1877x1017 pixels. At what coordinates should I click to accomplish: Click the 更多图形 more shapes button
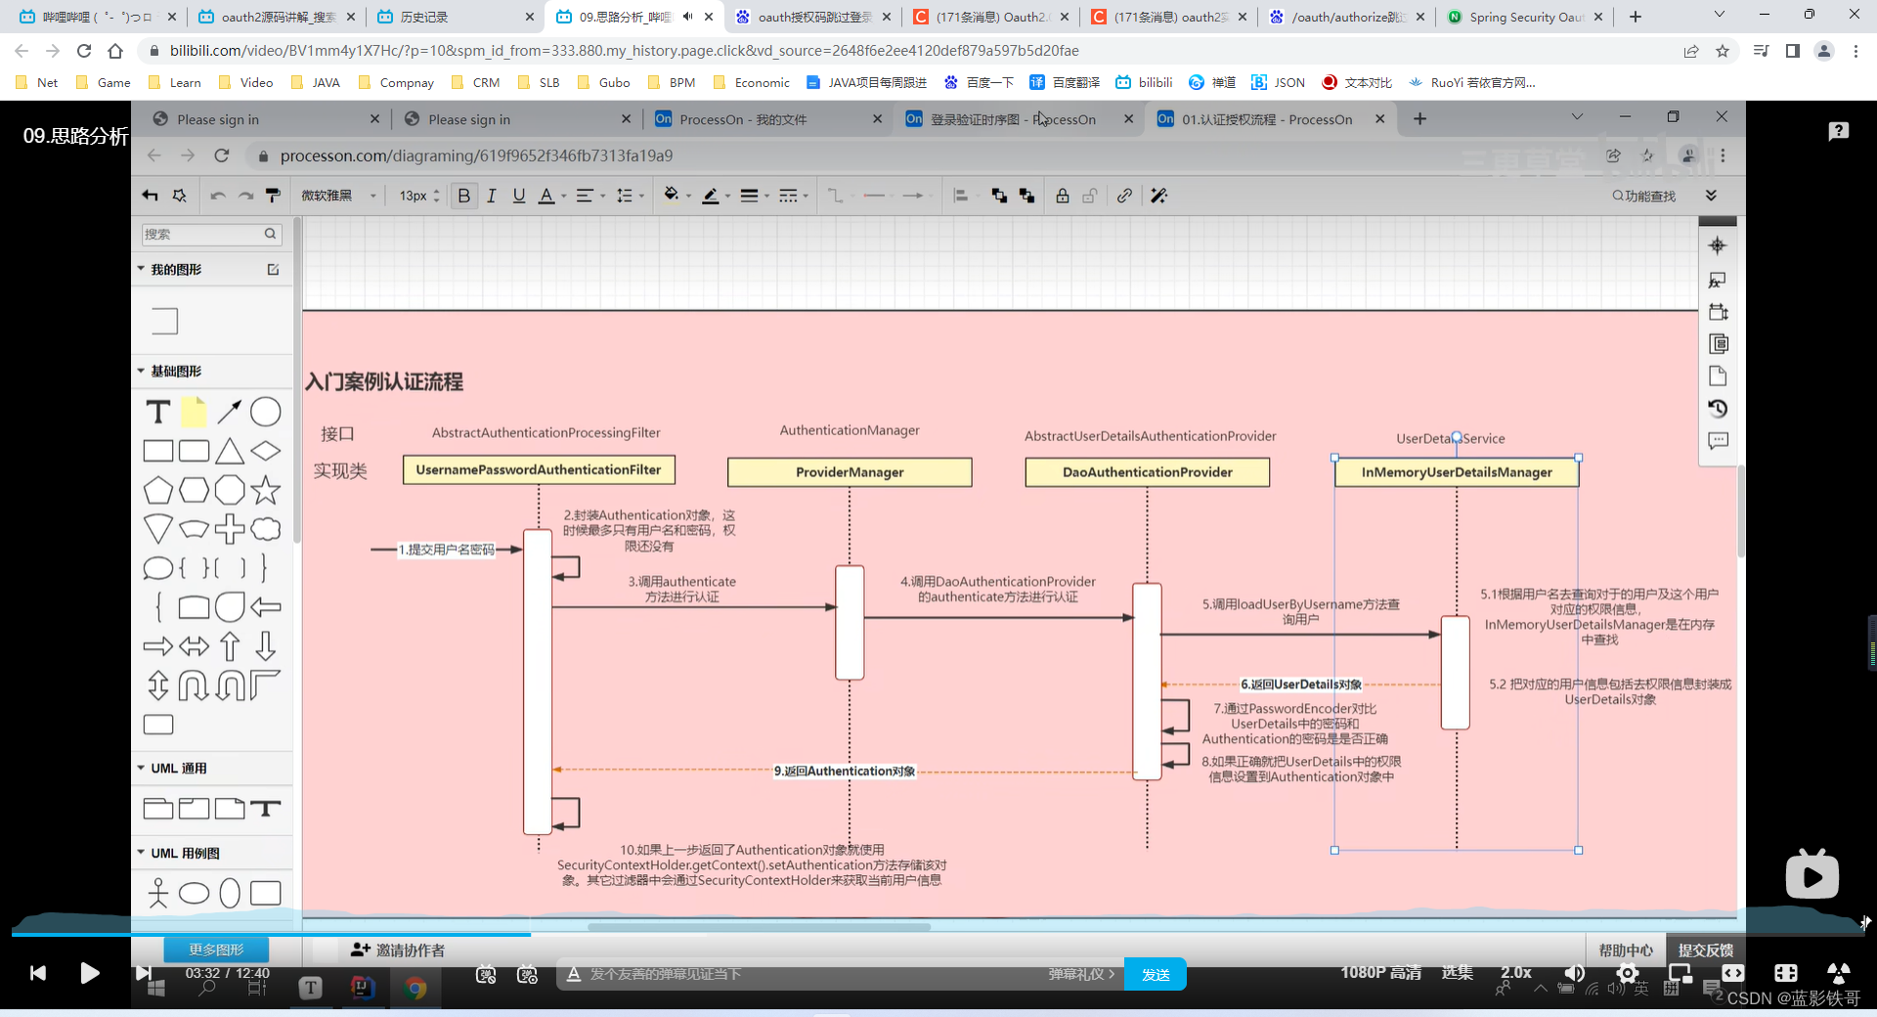[x=216, y=950]
